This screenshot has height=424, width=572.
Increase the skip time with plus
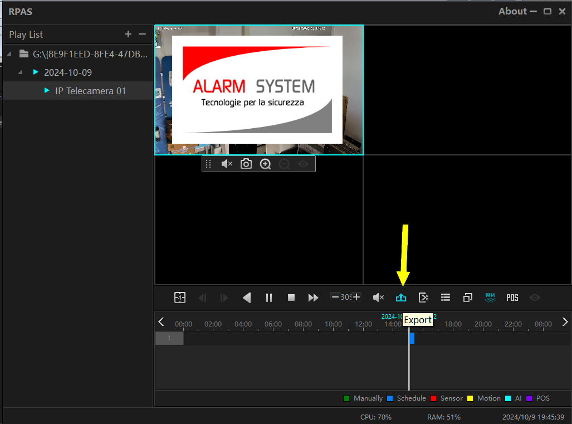click(x=357, y=297)
